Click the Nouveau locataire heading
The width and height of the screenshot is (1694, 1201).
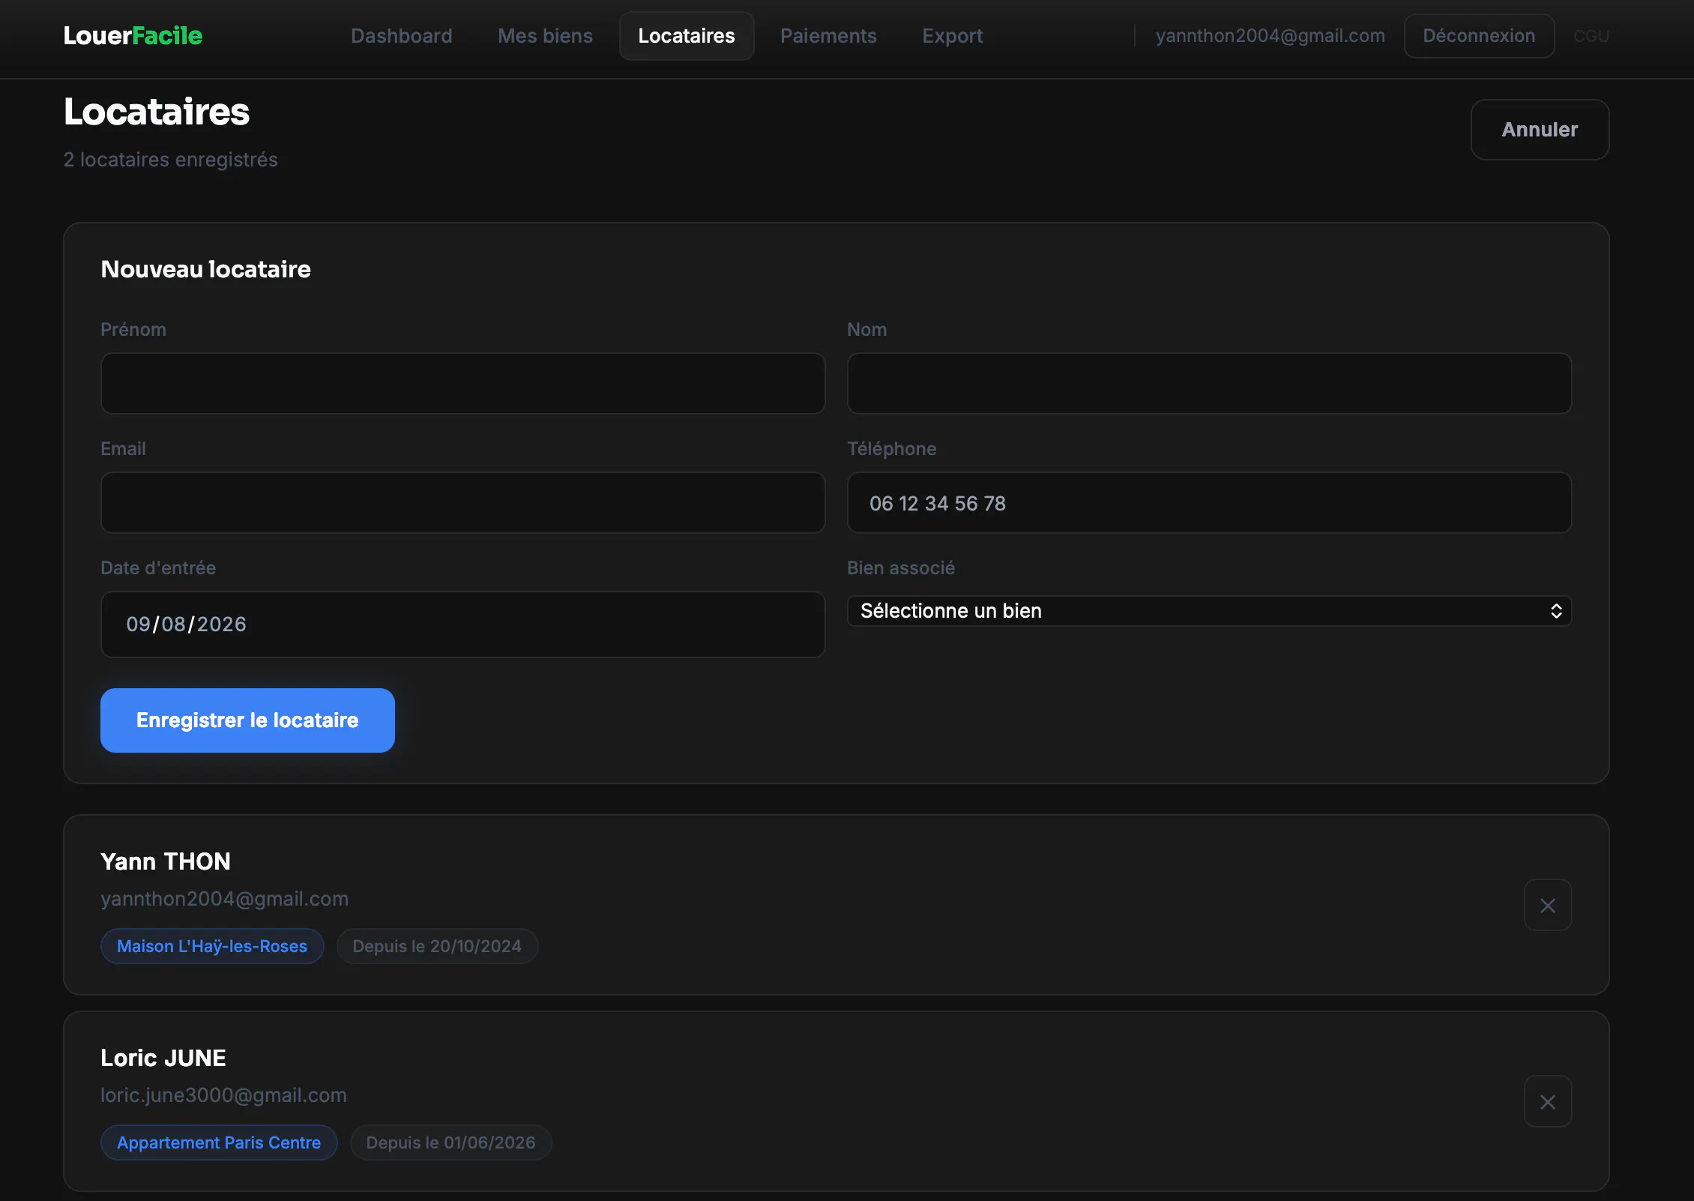pos(206,269)
